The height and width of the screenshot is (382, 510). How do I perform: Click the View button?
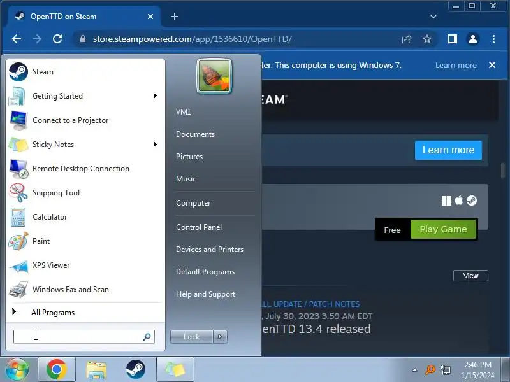tap(470, 276)
